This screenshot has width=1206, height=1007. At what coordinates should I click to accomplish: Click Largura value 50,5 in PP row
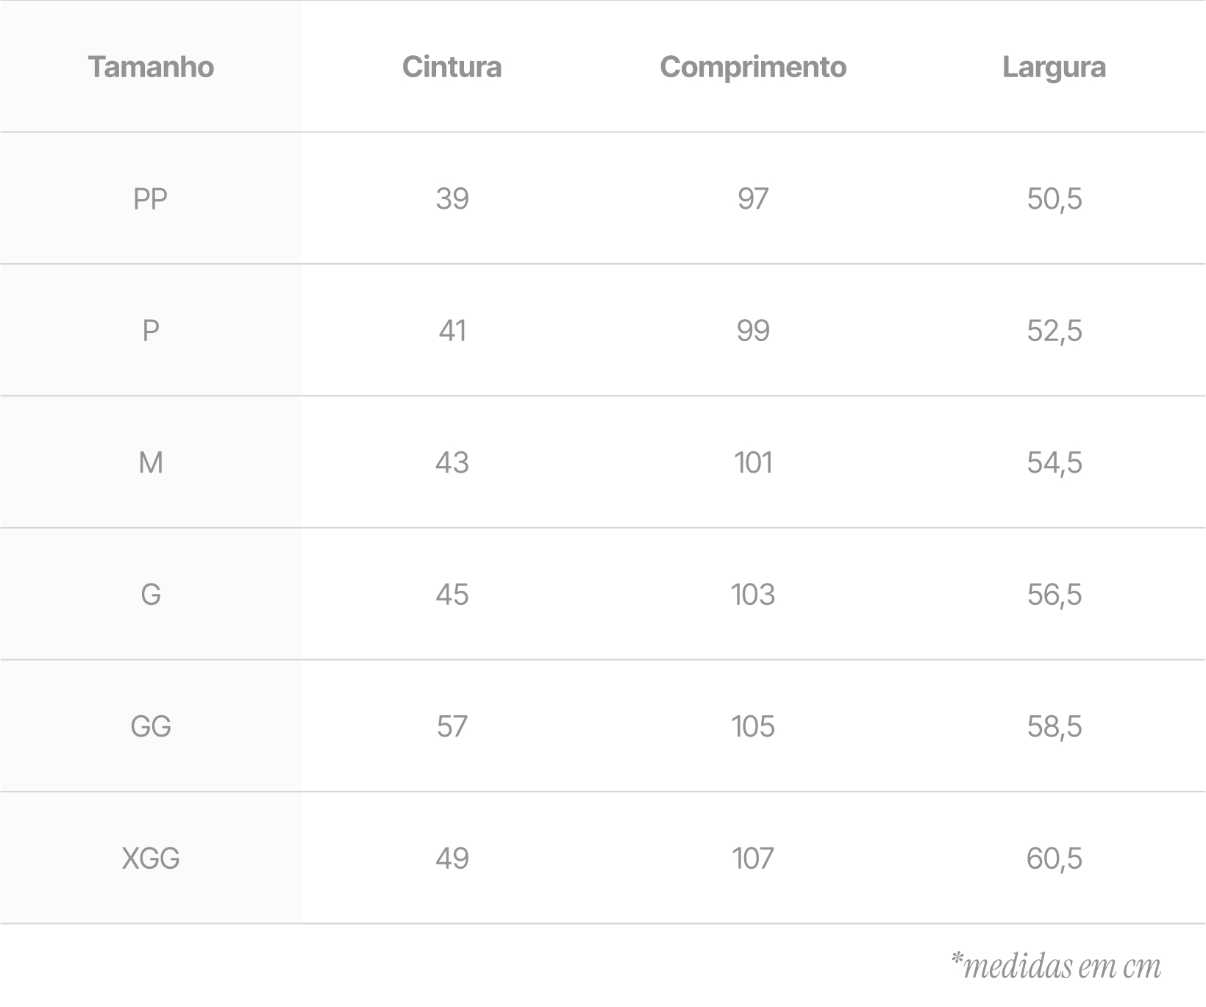coord(1054,199)
